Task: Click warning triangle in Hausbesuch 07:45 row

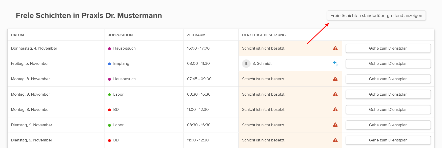Action: click(x=335, y=79)
